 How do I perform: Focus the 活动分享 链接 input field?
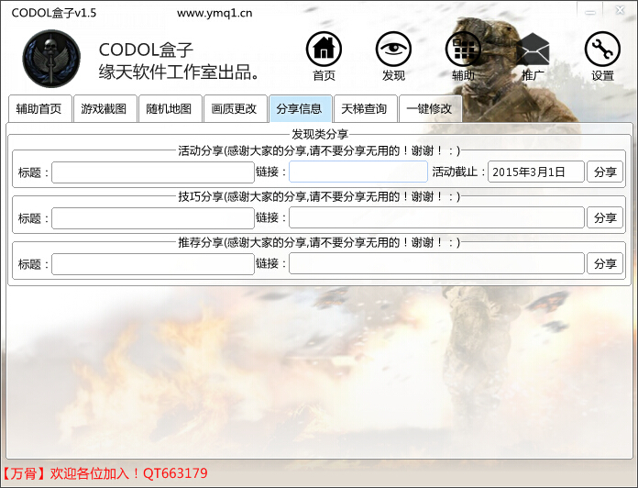[357, 172]
